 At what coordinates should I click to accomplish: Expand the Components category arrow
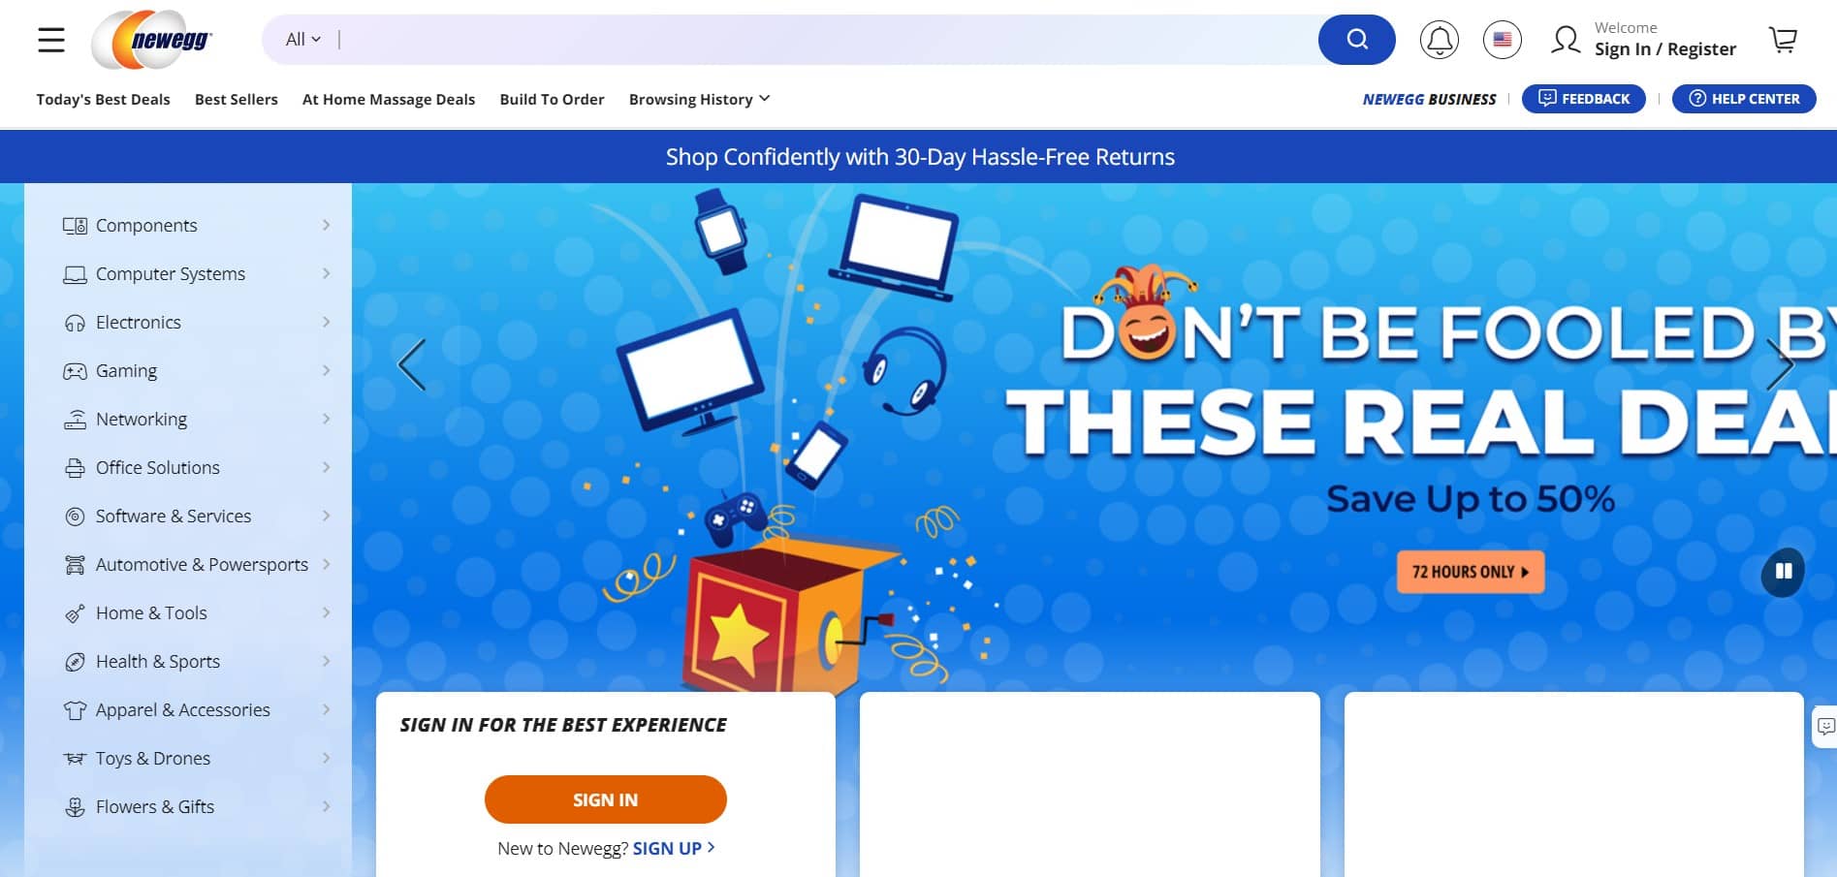point(326,225)
